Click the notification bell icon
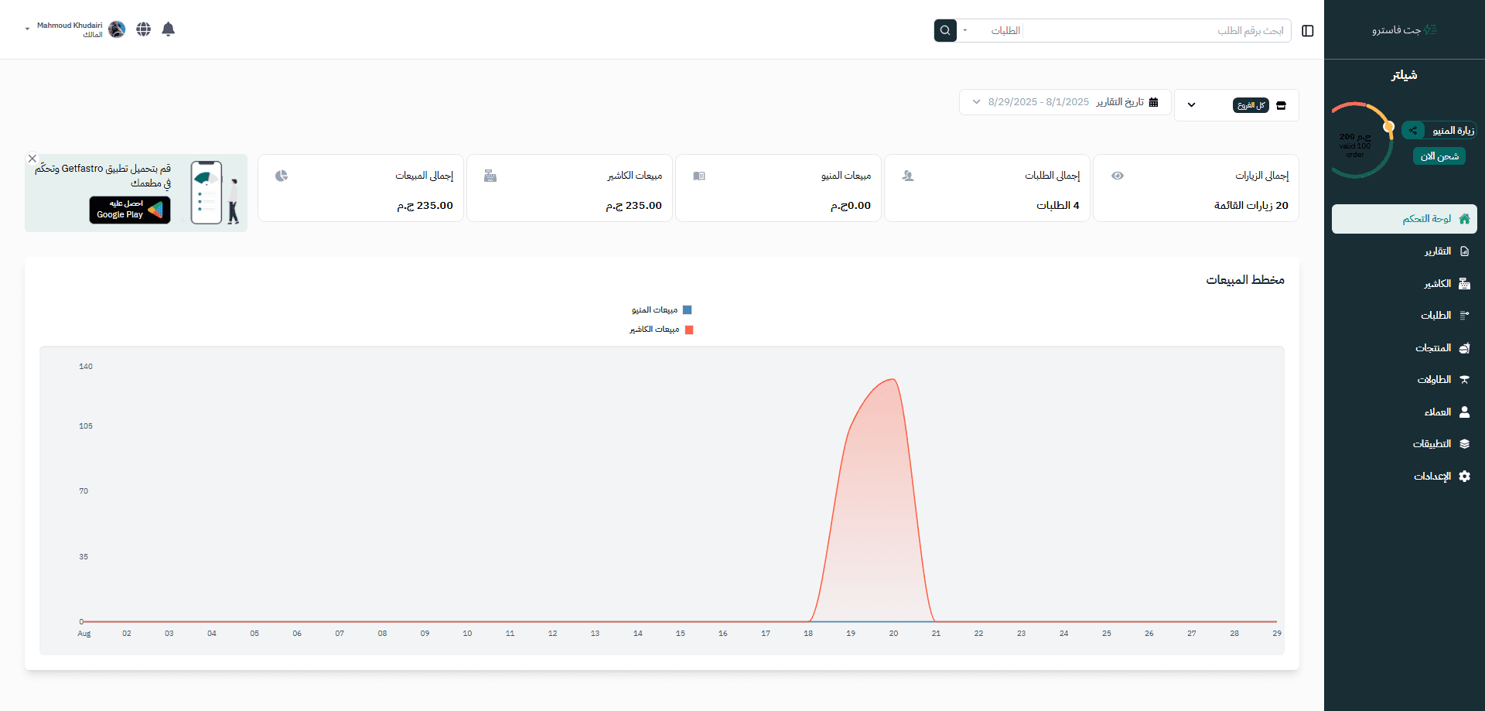This screenshot has height=711, width=1485. point(168,29)
